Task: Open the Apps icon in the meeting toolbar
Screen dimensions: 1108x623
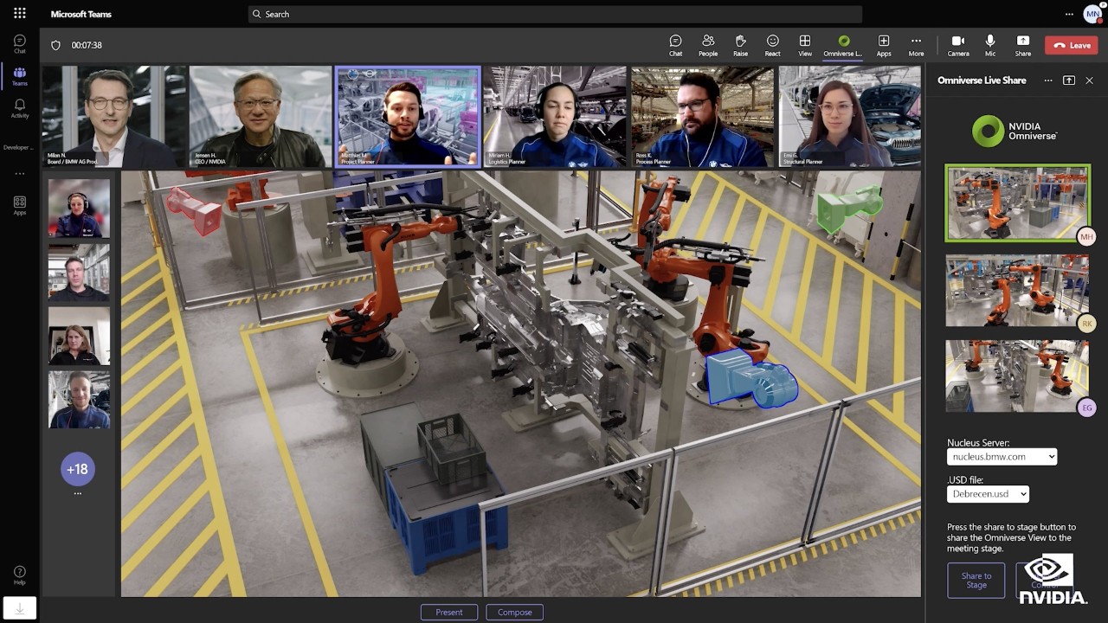Action: [883, 45]
